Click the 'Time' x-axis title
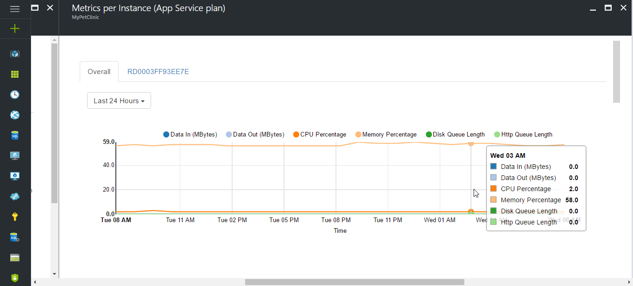Viewport: 633px width, 286px height. pyautogui.click(x=340, y=230)
